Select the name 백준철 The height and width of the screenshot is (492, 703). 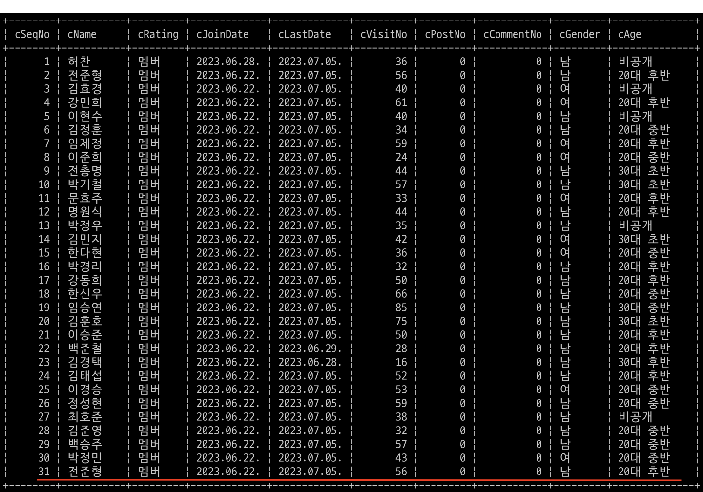(85, 348)
